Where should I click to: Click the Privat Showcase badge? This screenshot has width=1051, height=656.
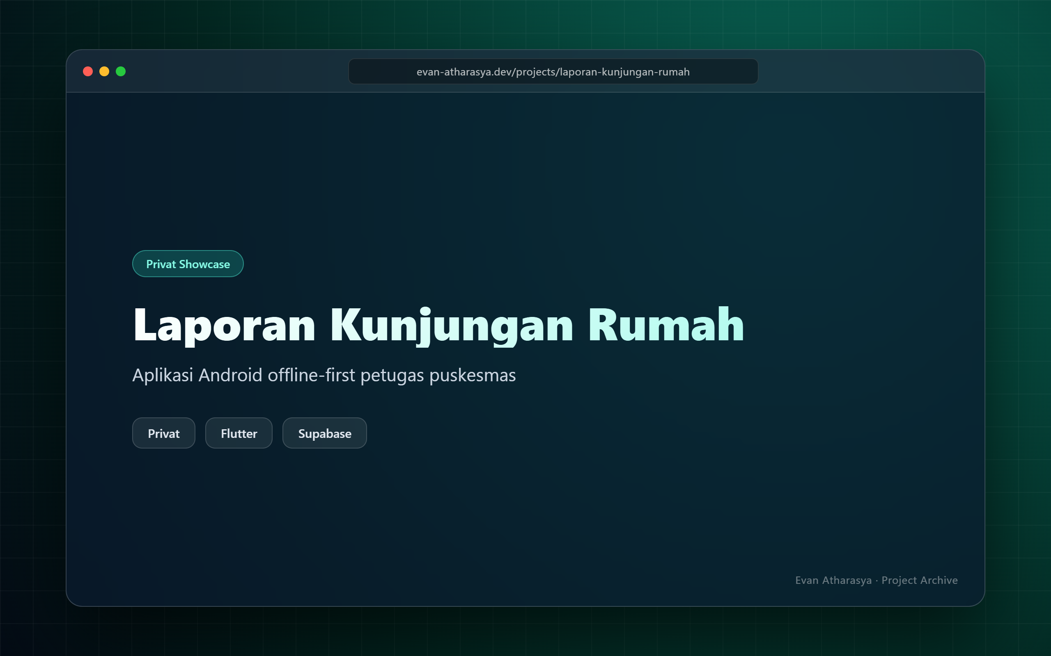pos(188,264)
